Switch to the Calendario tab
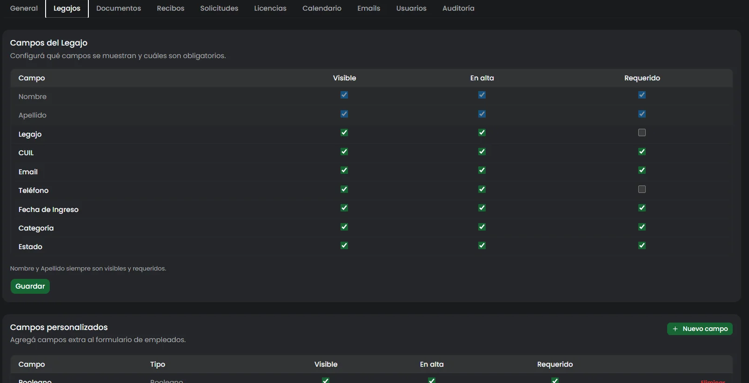The height and width of the screenshot is (383, 749). [x=322, y=8]
